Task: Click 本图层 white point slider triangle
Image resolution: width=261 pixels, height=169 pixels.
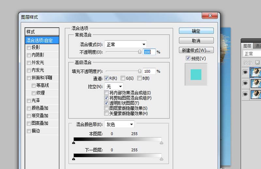Action: pos(161,143)
